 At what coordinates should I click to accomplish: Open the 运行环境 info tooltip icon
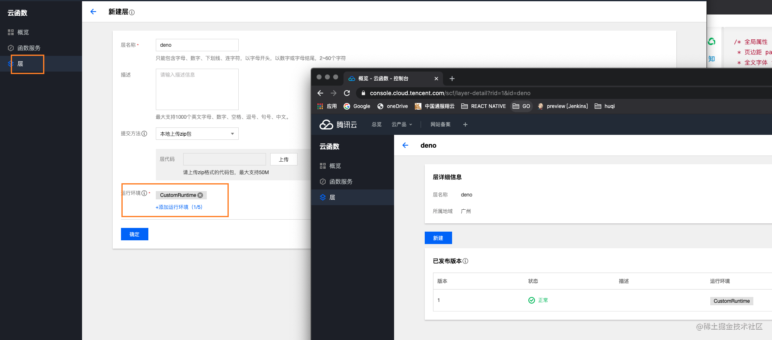[144, 193]
